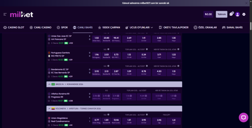This screenshot has height=128, width=252.
Task: Collapse the Kolombiya Apertura league
Action: [x=49, y=109]
